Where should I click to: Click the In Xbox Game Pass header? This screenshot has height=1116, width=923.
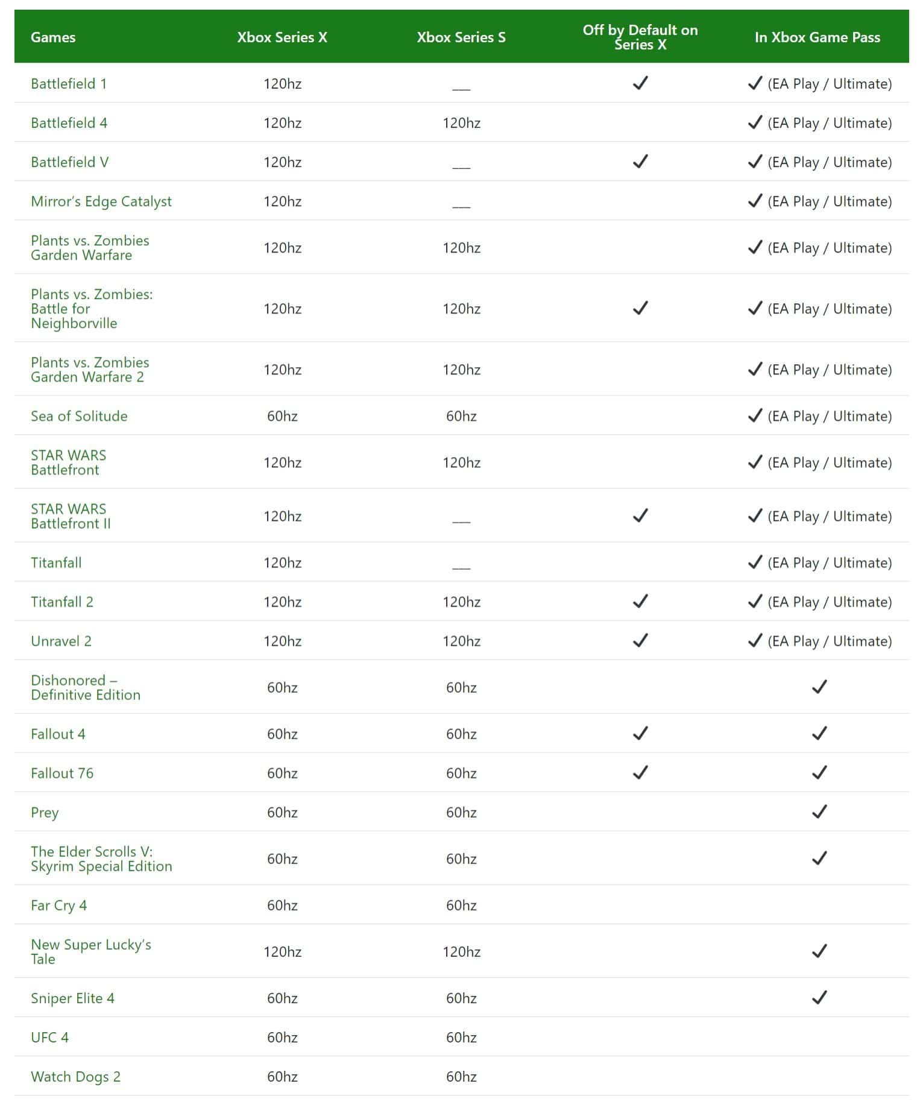point(817,37)
